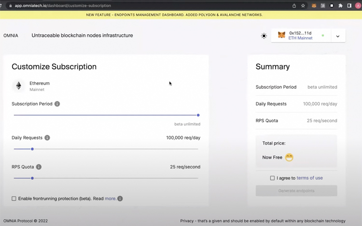Image resolution: width=362 pixels, height=226 pixels.
Task: Click Summary Daily Requests row
Action: pyautogui.click(x=296, y=104)
